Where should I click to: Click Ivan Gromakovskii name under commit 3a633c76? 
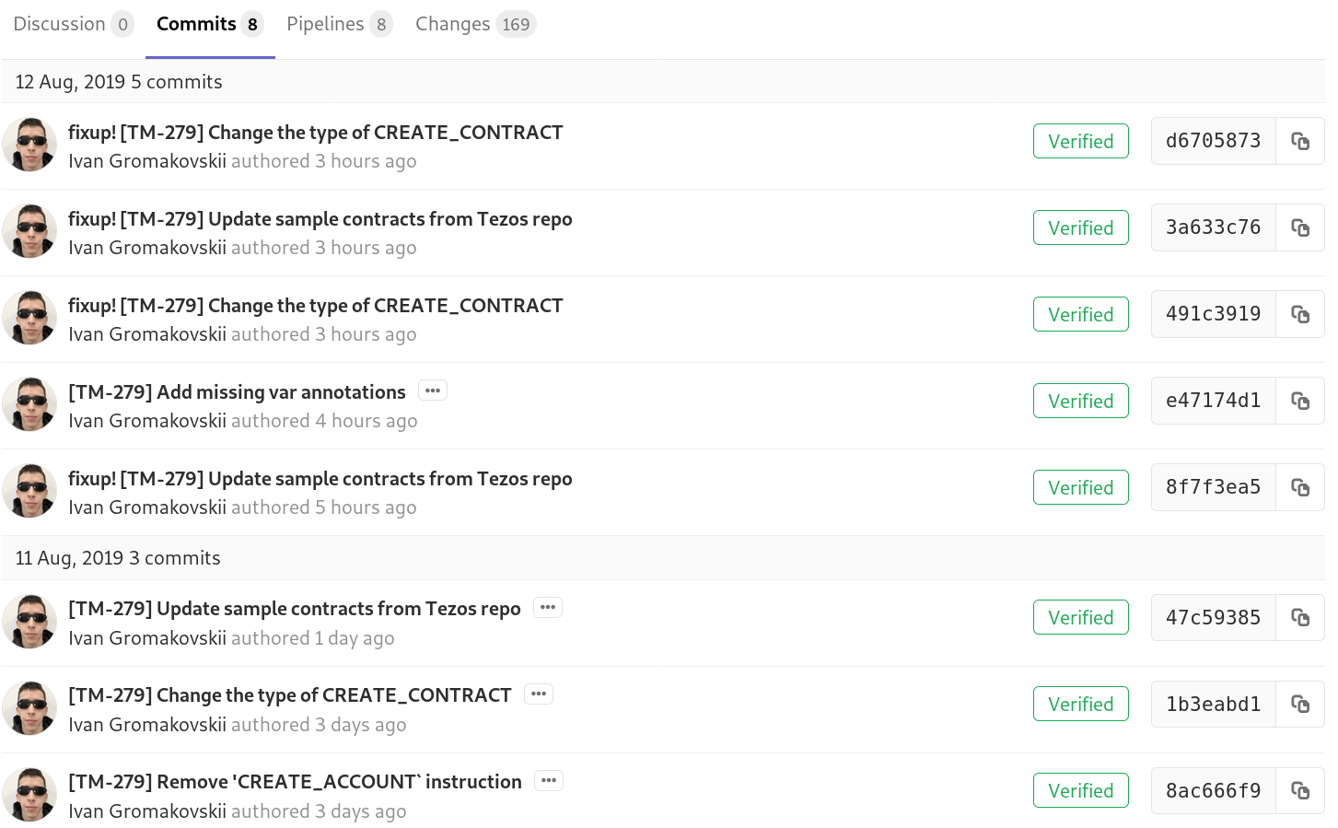tap(147, 248)
